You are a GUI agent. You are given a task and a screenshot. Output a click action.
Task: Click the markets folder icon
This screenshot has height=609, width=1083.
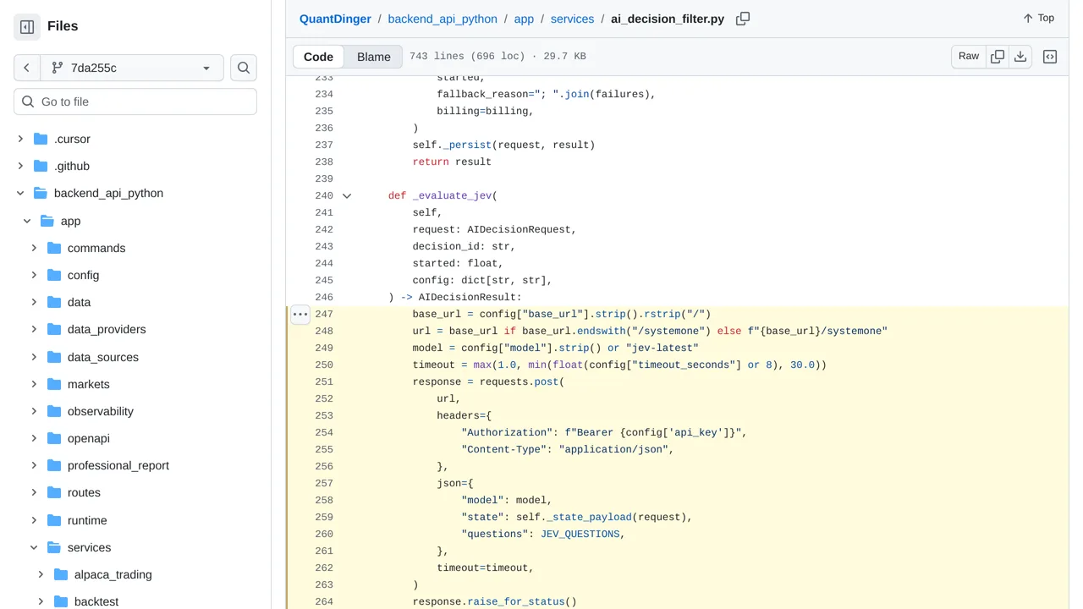54,384
